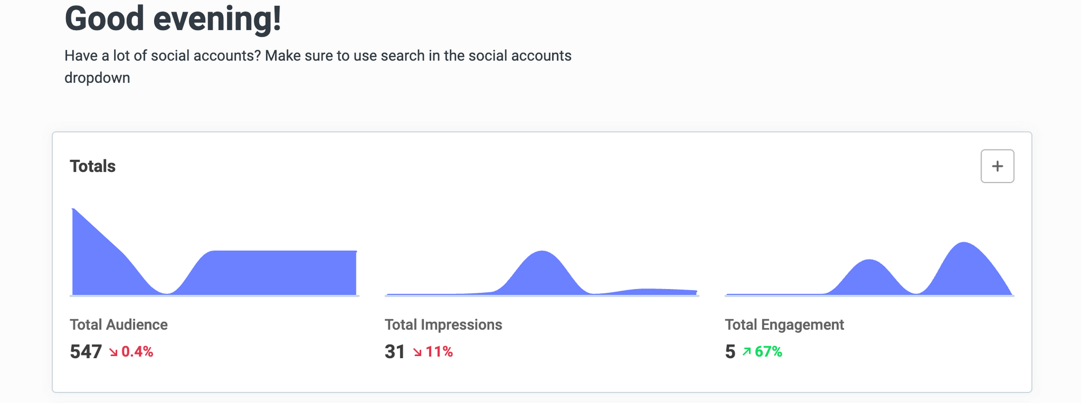Toggle the 31 impressions metric display
This screenshot has width=1081, height=403.
click(x=394, y=351)
